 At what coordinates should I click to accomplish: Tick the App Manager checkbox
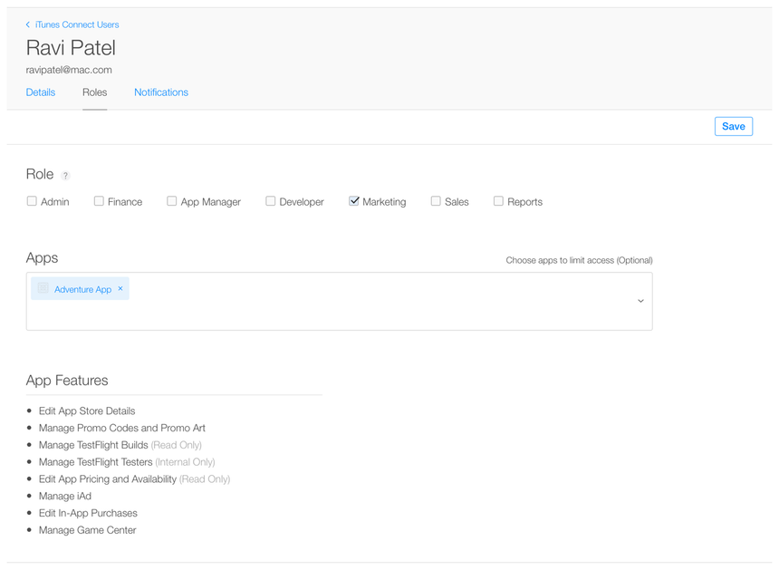[x=171, y=201]
